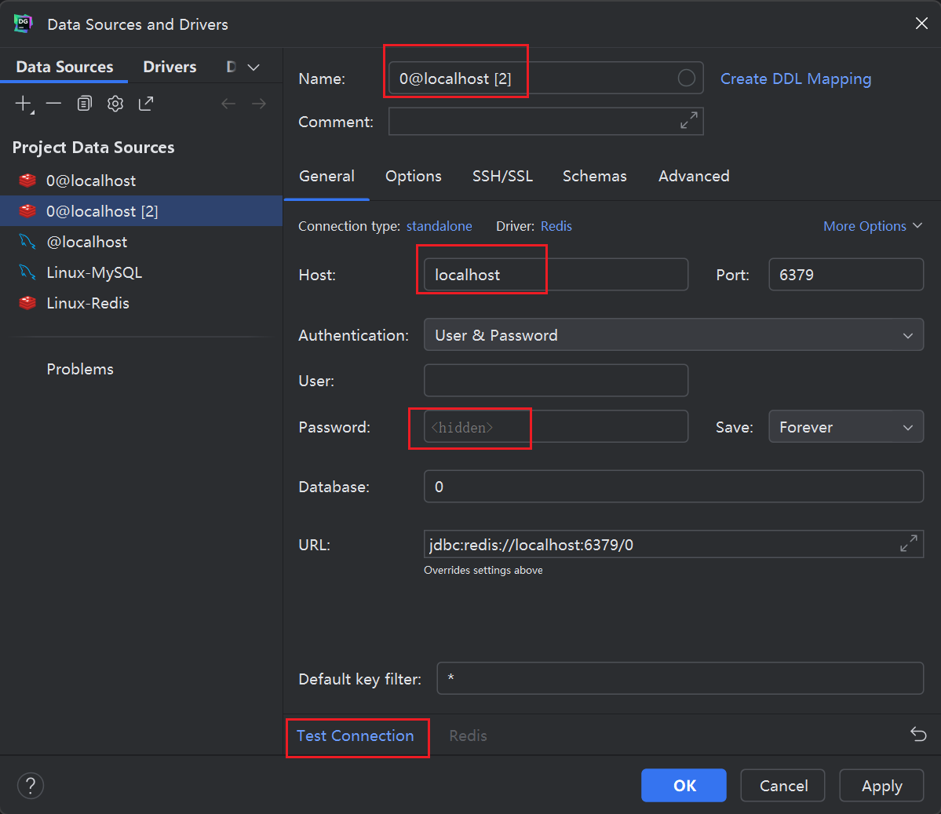941x814 pixels.
Task: Select 0@localhost data source
Action: coord(141,180)
